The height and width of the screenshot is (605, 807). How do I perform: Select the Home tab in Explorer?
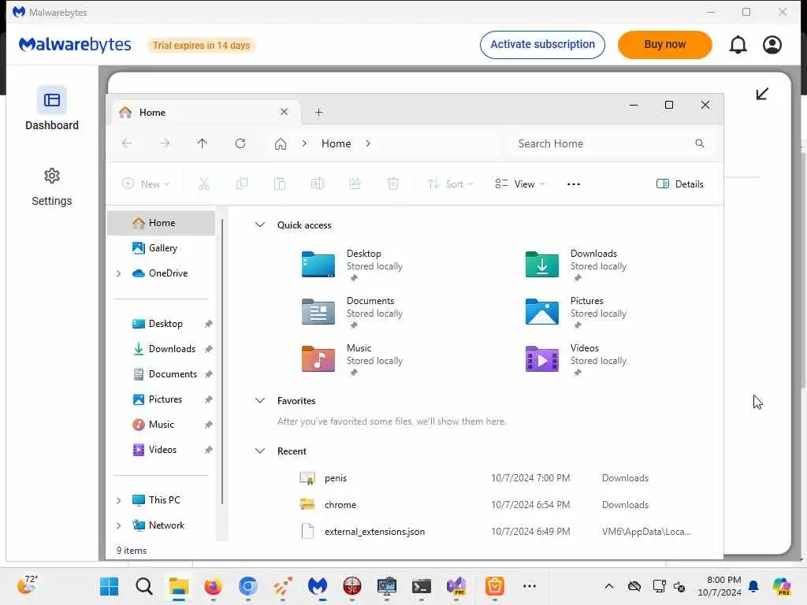206,112
